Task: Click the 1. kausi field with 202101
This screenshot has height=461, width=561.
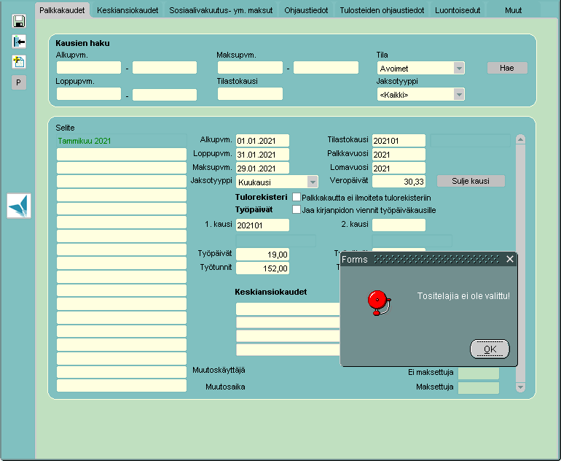Action: 262,225
